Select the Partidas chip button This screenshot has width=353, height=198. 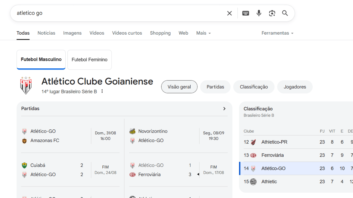point(215,87)
